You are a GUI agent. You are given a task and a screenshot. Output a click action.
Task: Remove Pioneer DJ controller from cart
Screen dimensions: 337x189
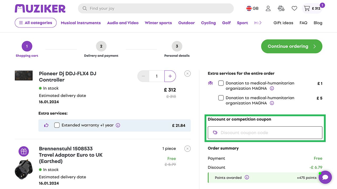pyautogui.click(x=187, y=73)
